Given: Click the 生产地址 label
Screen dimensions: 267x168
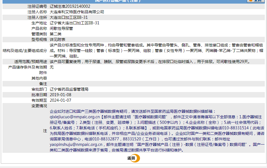Looking at the screenshot, I should (x=39, y=23).
